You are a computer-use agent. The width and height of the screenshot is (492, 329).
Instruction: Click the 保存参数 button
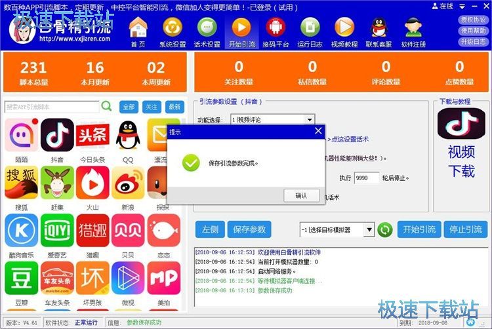pos(249,229)
